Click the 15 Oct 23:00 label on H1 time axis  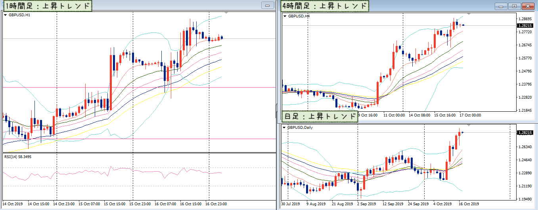point(140,204)
